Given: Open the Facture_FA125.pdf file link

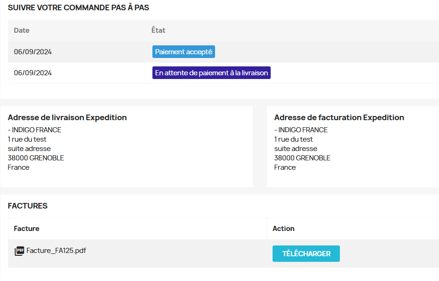Looking at the screenshot, I should click(56, 251).
